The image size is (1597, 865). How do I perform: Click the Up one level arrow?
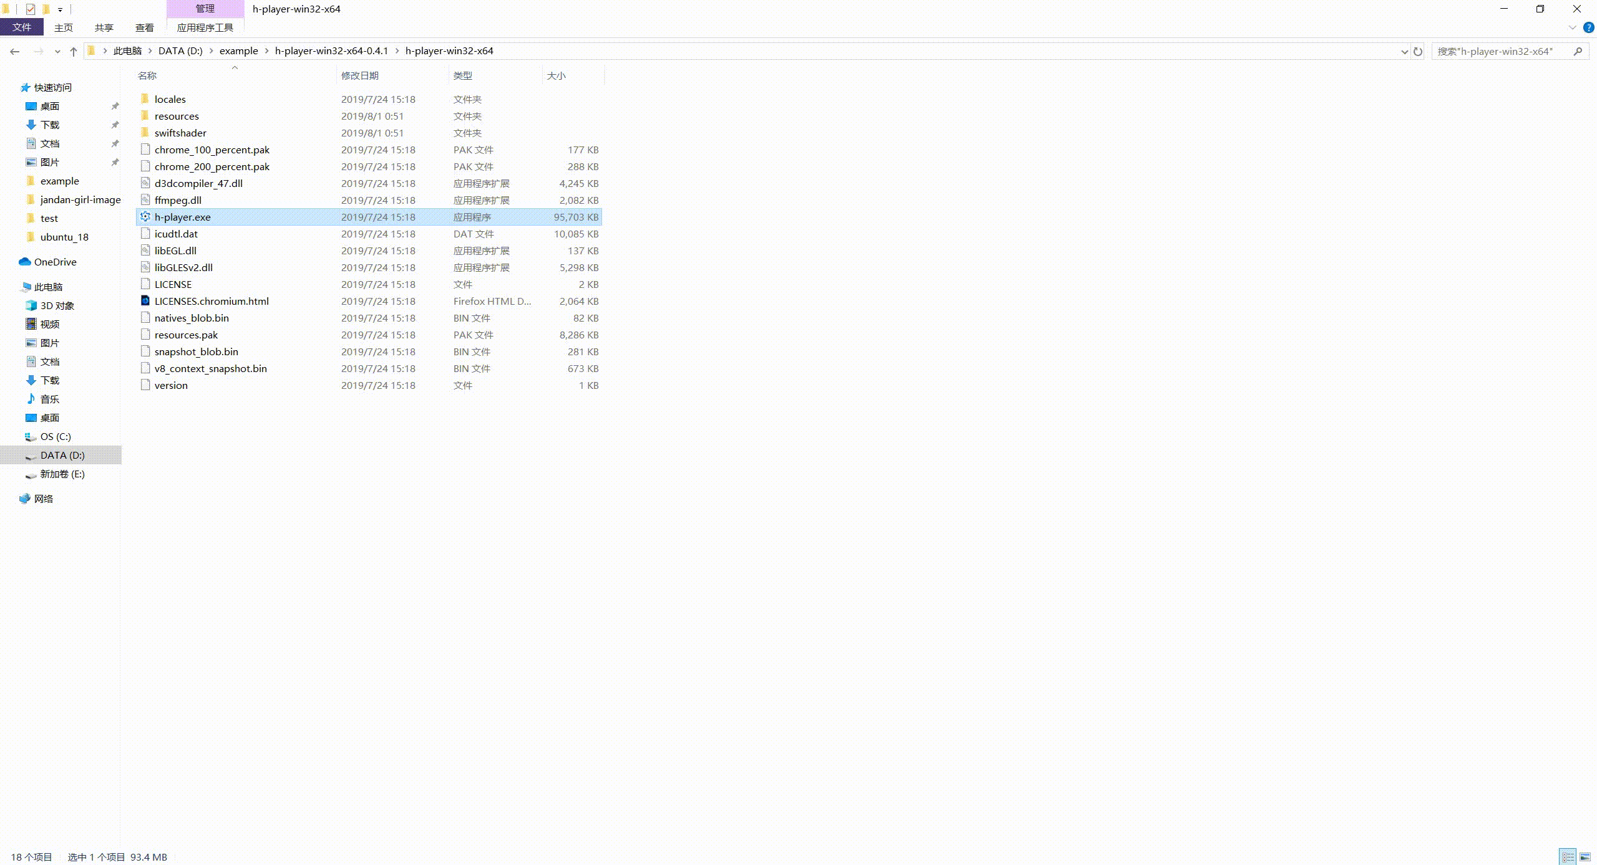[74, 51]
